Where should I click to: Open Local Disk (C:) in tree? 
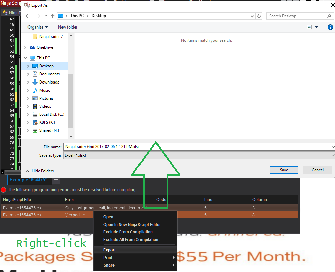tap(52, 114)
